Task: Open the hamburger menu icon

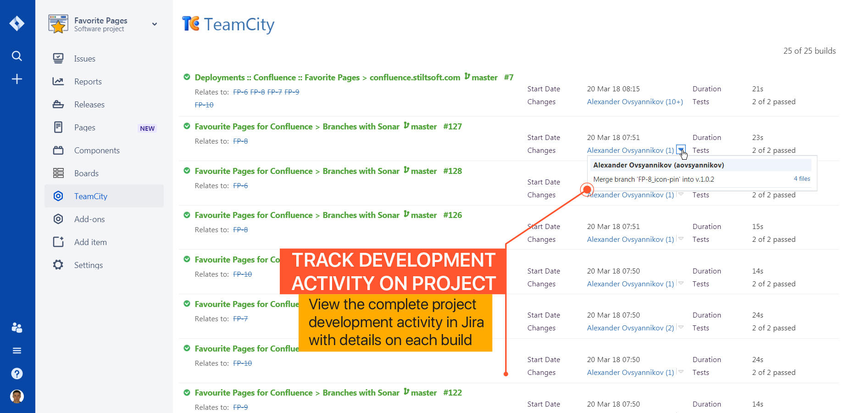Action: [17, 351]
